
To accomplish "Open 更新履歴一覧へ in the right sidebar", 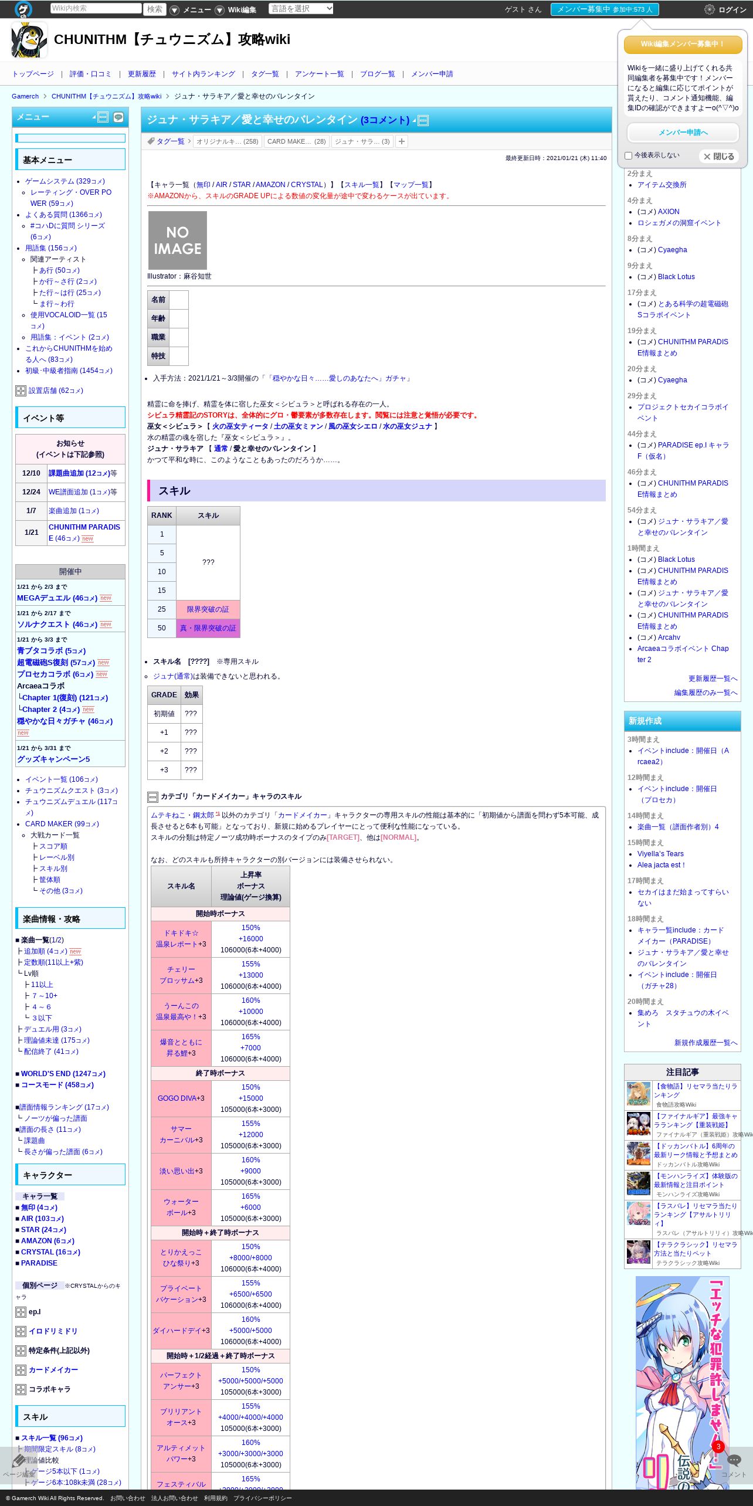I will [713, 679].
